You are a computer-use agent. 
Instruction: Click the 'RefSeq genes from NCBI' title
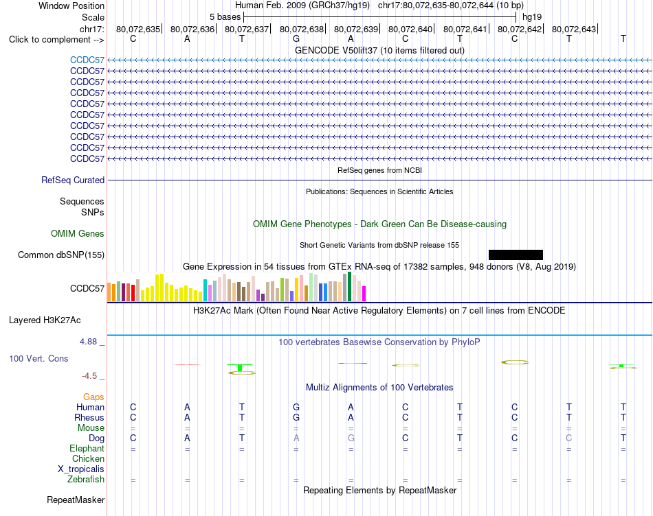(380, 170)
